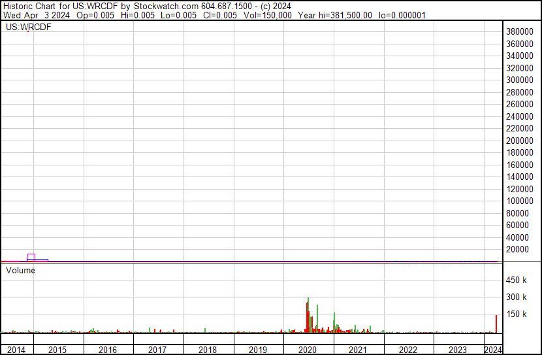542x355 pixels.
Task: Click the 40000 price axis value
Action: (517, 238)
